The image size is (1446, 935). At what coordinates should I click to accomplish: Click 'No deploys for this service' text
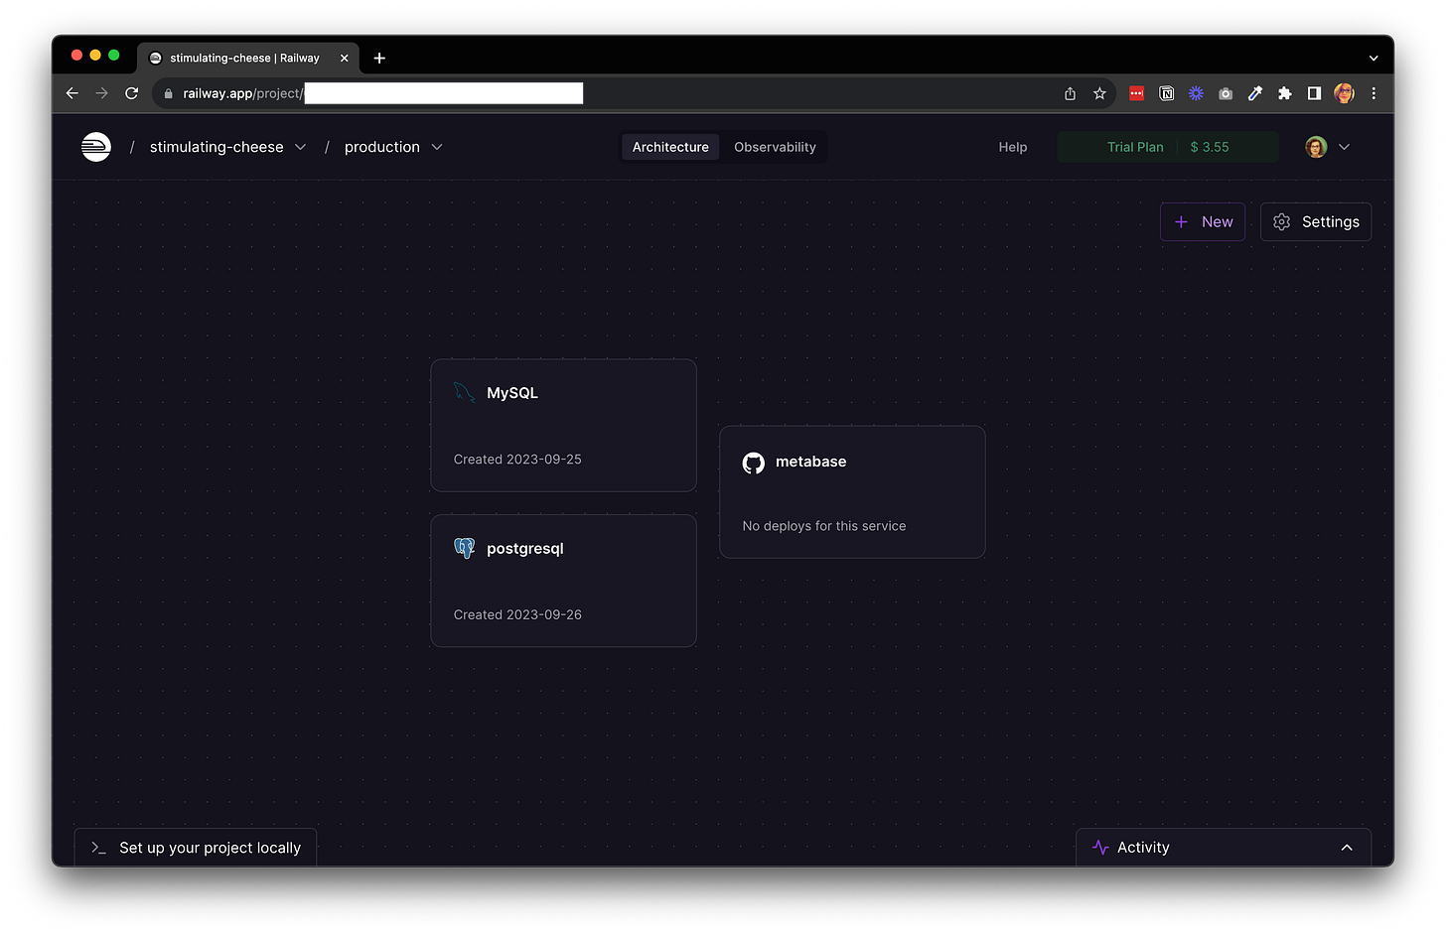pyautogui.click(x=824, y=526)
